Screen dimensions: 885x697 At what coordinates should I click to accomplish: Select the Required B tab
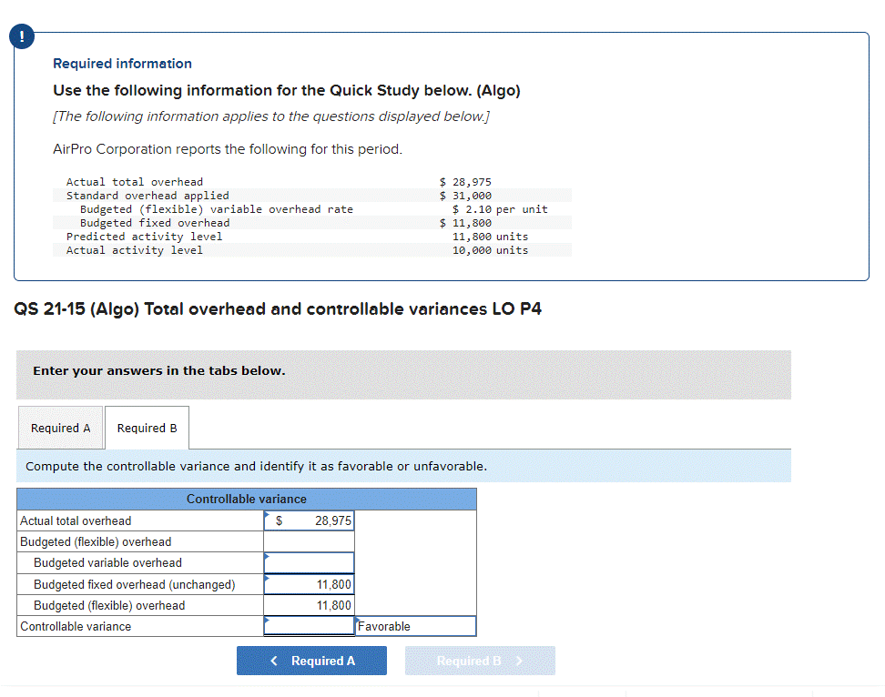(147, 428)
